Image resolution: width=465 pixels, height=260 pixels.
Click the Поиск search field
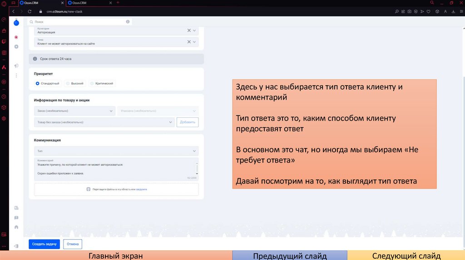79,22
